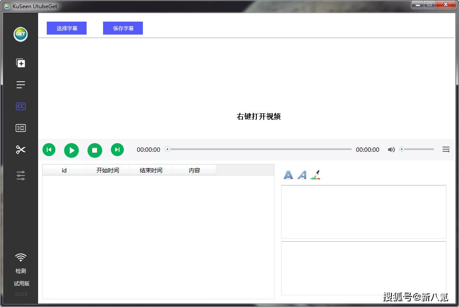Click the lower subtitle text box
Viewport: 459px width, 307px height.
click(364, 268)
